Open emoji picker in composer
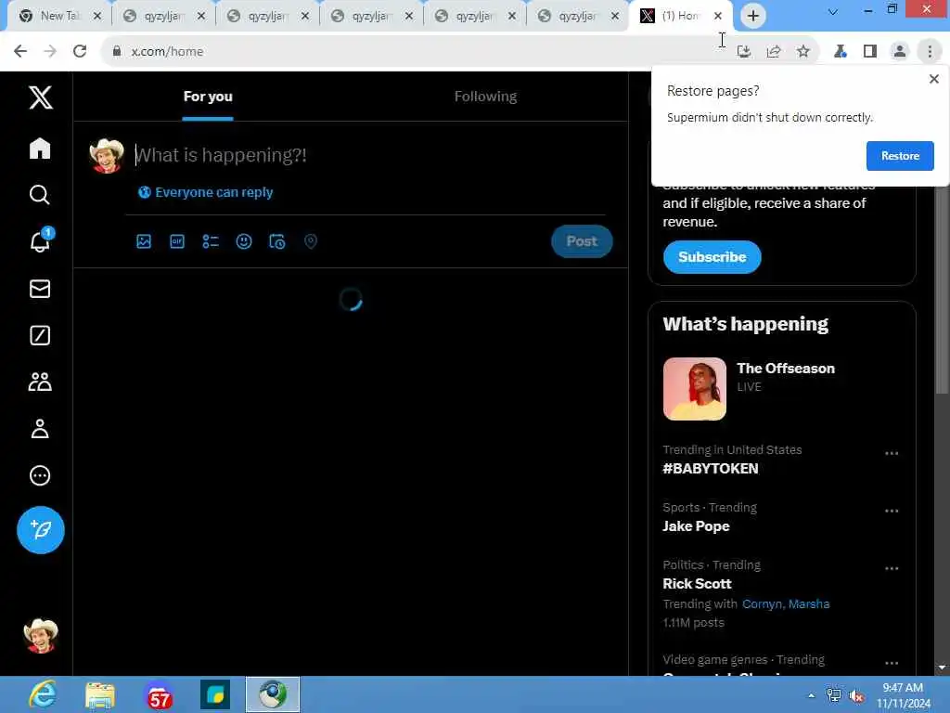Screen dimensions: 950x713 (x=244, y=241)
